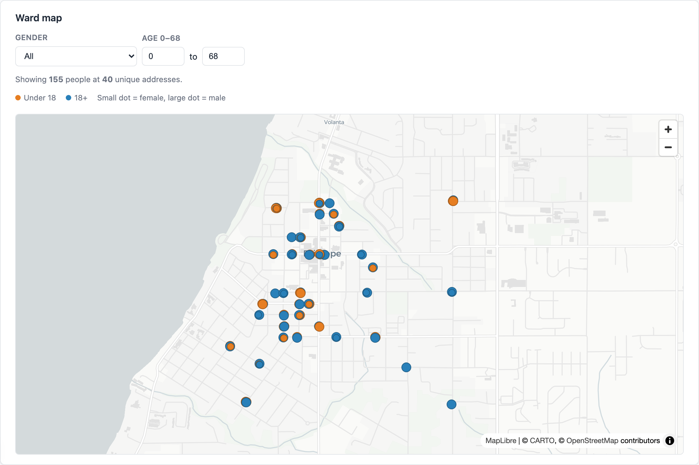Image resolution: width=699 pixels, height=465 pixels.
Task: Click the minimum age field showing 0
Action: click(x=163, y=56)
